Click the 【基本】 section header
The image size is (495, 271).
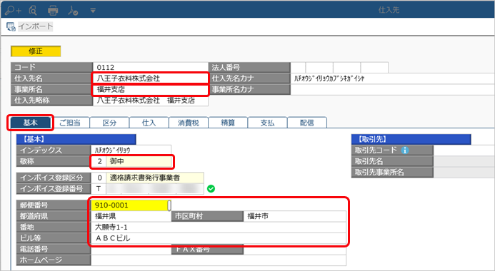coord(76,139)
